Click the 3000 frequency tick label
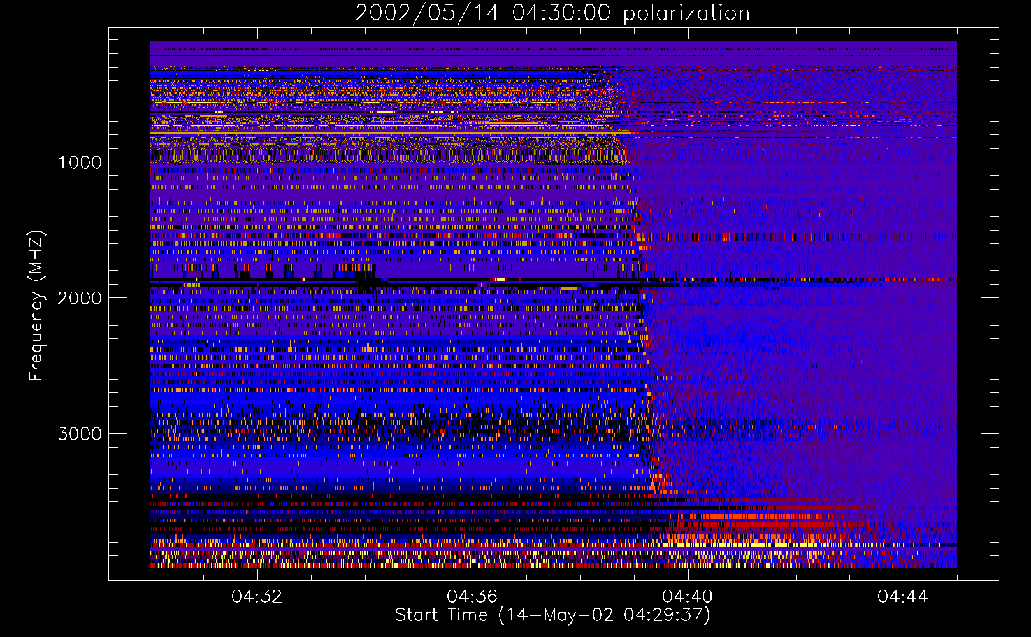 80,434
